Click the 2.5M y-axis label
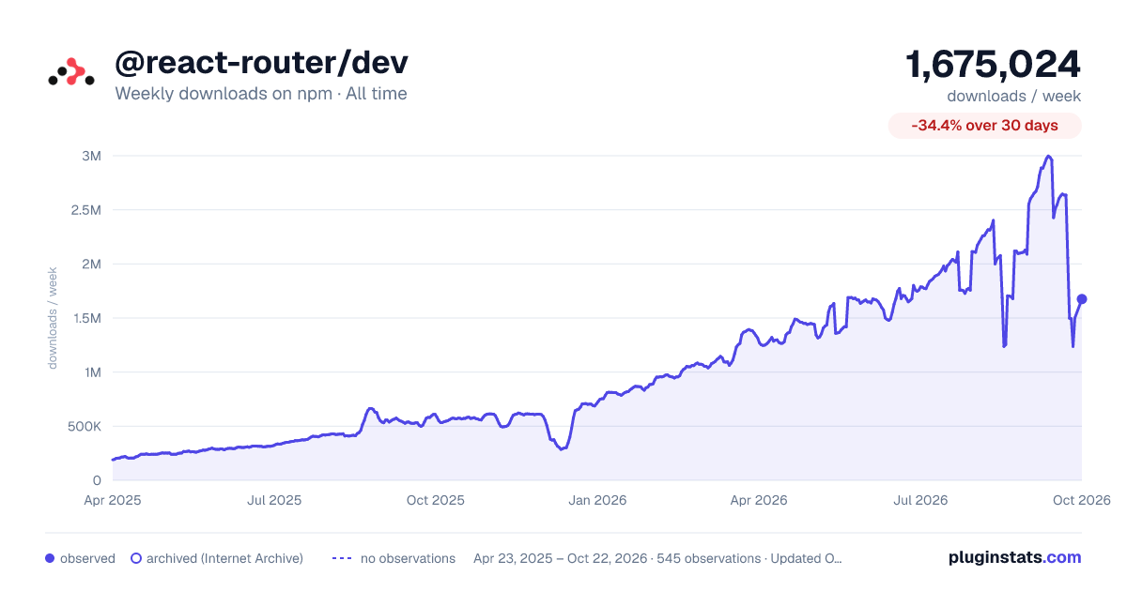This screenshot has width=1127, height=591. coord(85,210)
